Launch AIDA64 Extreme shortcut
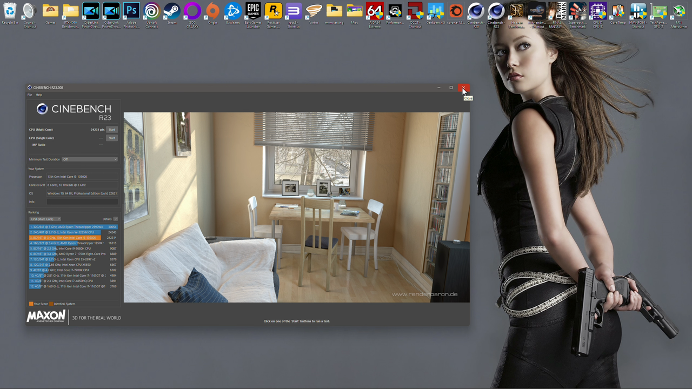 click(x=375, y=15)
